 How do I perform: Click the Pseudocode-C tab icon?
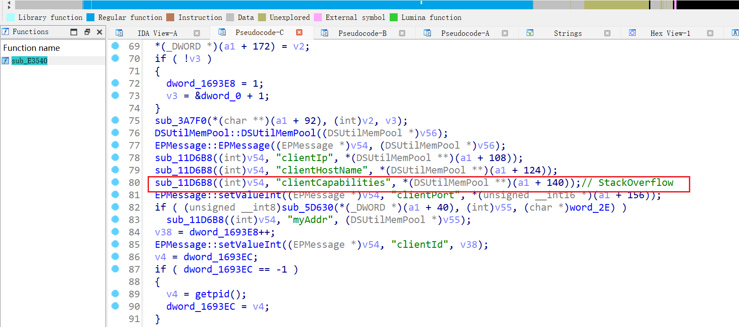[222, 32]
